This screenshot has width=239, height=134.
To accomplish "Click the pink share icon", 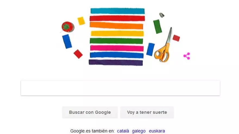I will coord(187,56).
